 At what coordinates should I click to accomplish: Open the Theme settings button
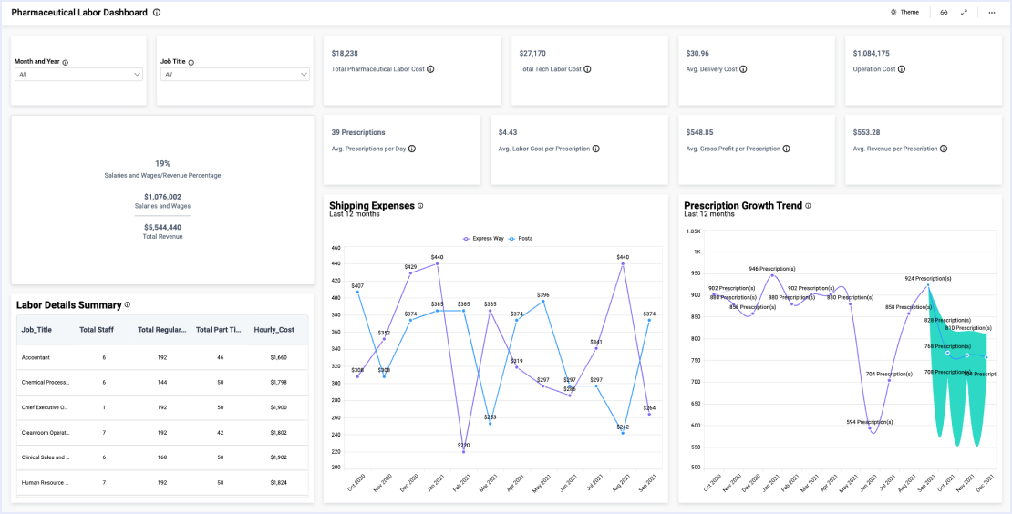904,13
